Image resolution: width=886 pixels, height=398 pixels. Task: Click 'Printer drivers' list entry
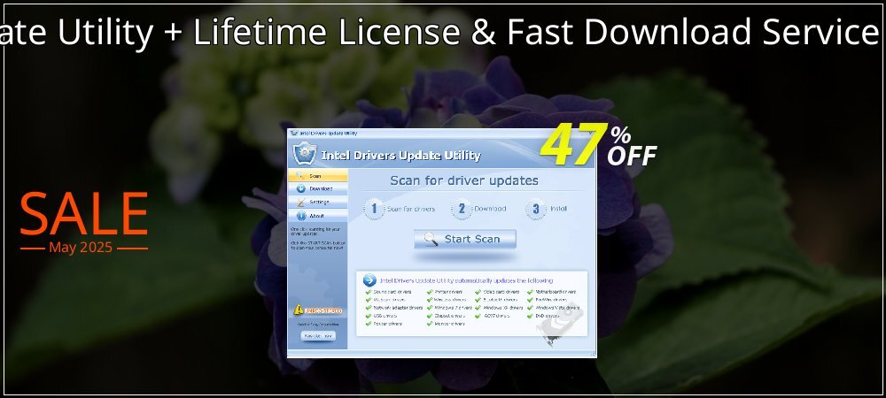tap(448, 292)
